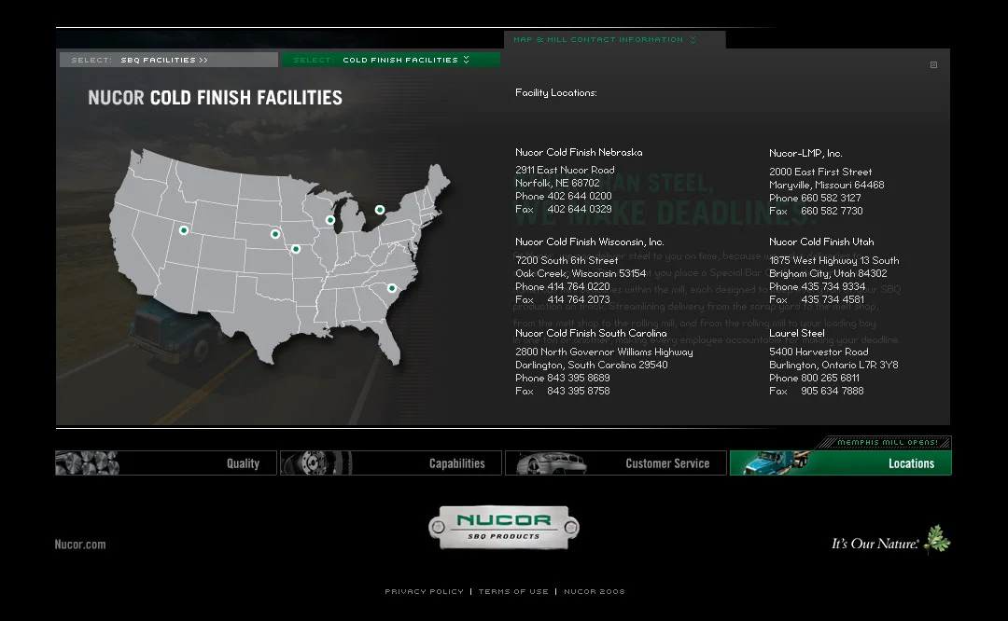1008x621 pixels.
Task: Click the Memphis Mill Opens banner
Action: point(888,443)
